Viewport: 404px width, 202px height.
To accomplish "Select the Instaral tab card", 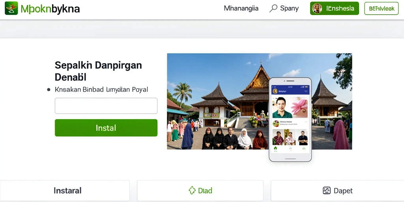I will coord(65,191).
